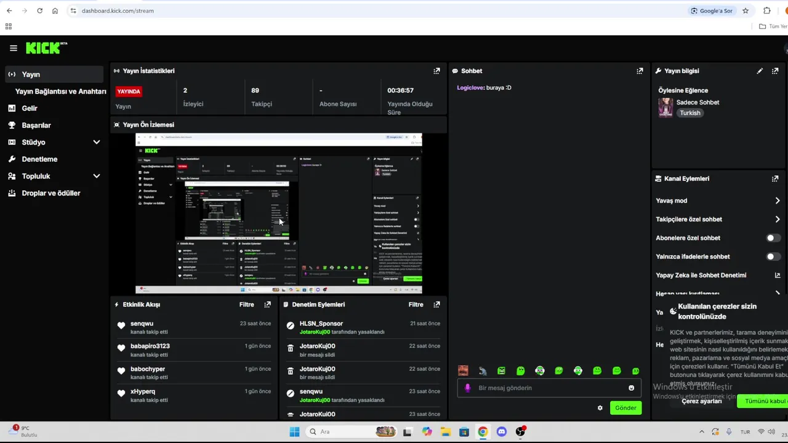Image resolution: width=788 pixels, height=443 pixels.
Task: Accept all cookies with Tümünü kabul et
Action: 763,401
